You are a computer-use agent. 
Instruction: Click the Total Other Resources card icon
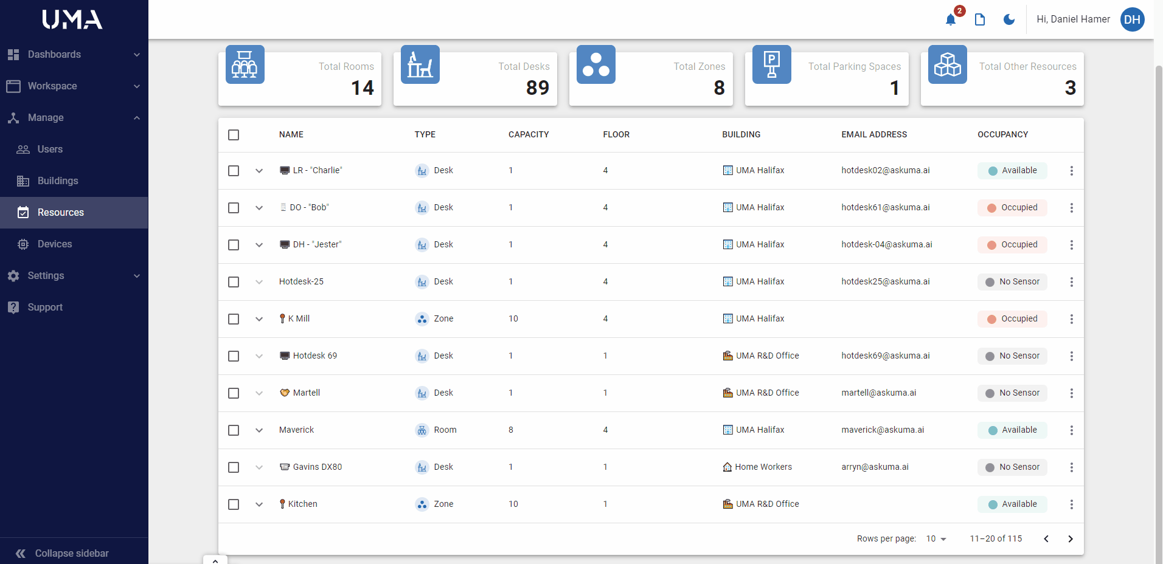tap(948, 64)
